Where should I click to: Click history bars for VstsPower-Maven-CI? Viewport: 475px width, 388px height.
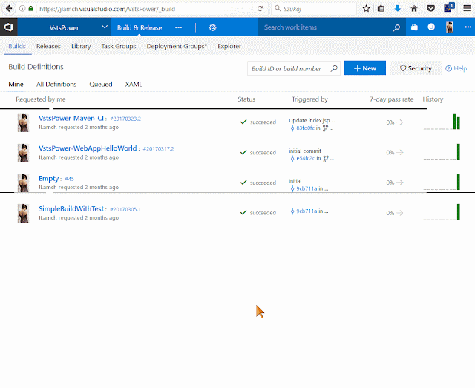click(456, 122)
